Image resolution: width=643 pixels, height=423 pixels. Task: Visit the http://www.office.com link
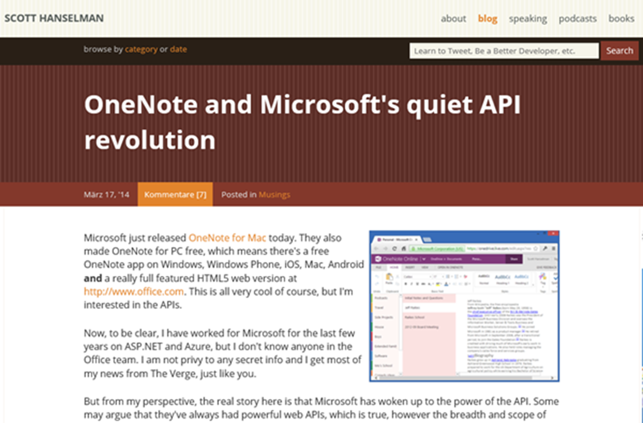click(x=134, y=292)
